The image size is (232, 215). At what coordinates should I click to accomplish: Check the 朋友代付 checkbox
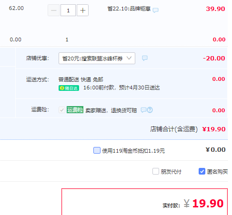pos(156,171)
